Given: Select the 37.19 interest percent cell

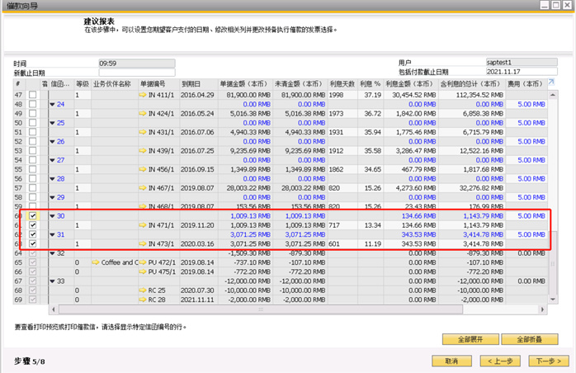Looking at the screenshot, I should pos(372,95).
